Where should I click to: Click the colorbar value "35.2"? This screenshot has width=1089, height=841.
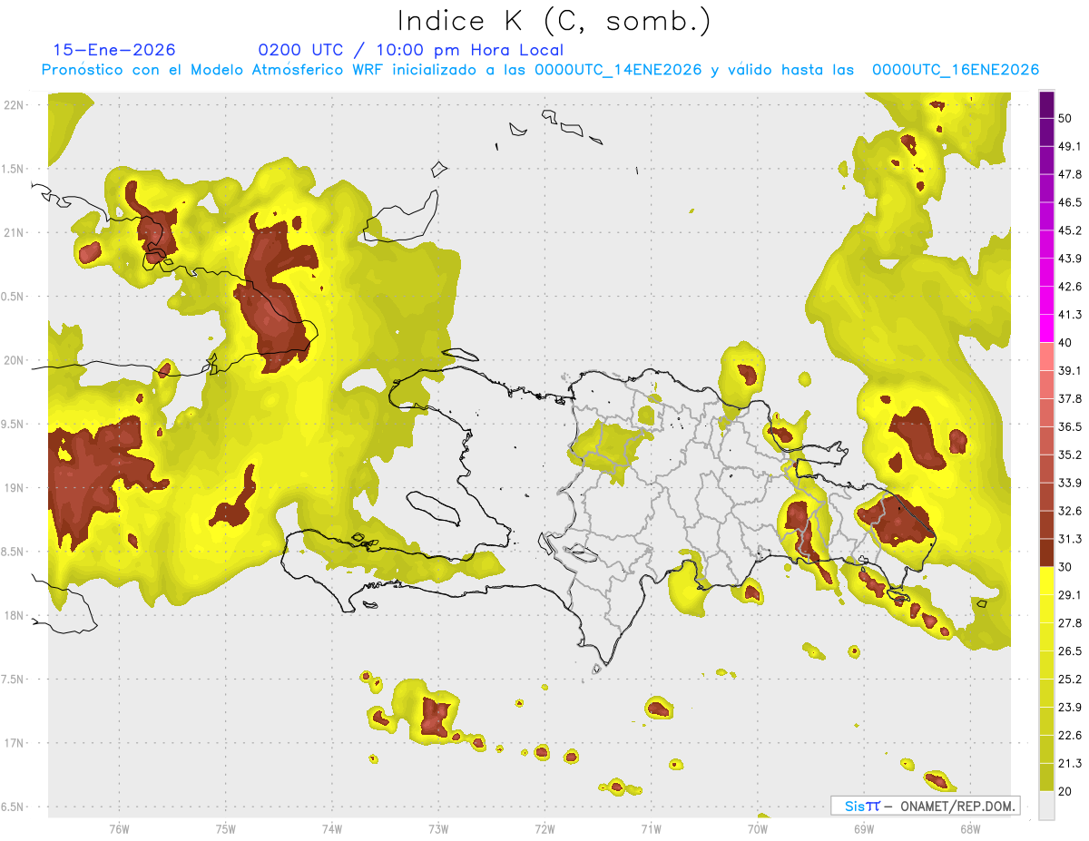pos(1069,455)
